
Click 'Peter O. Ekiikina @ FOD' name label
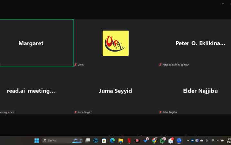pyautogui.click(x=176, y=65)
